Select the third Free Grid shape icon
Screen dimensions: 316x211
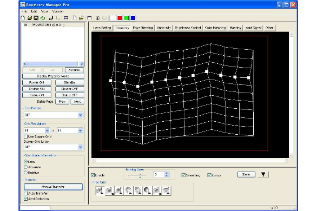click(119, 190)
